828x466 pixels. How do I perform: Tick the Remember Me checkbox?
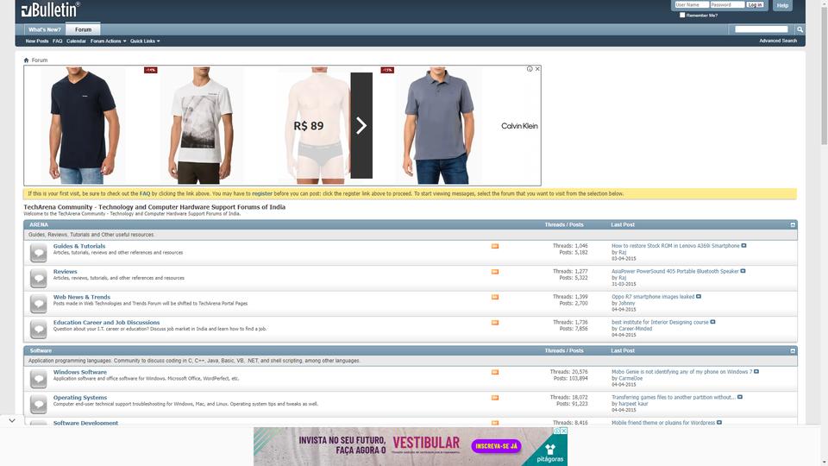pos(682,15)
